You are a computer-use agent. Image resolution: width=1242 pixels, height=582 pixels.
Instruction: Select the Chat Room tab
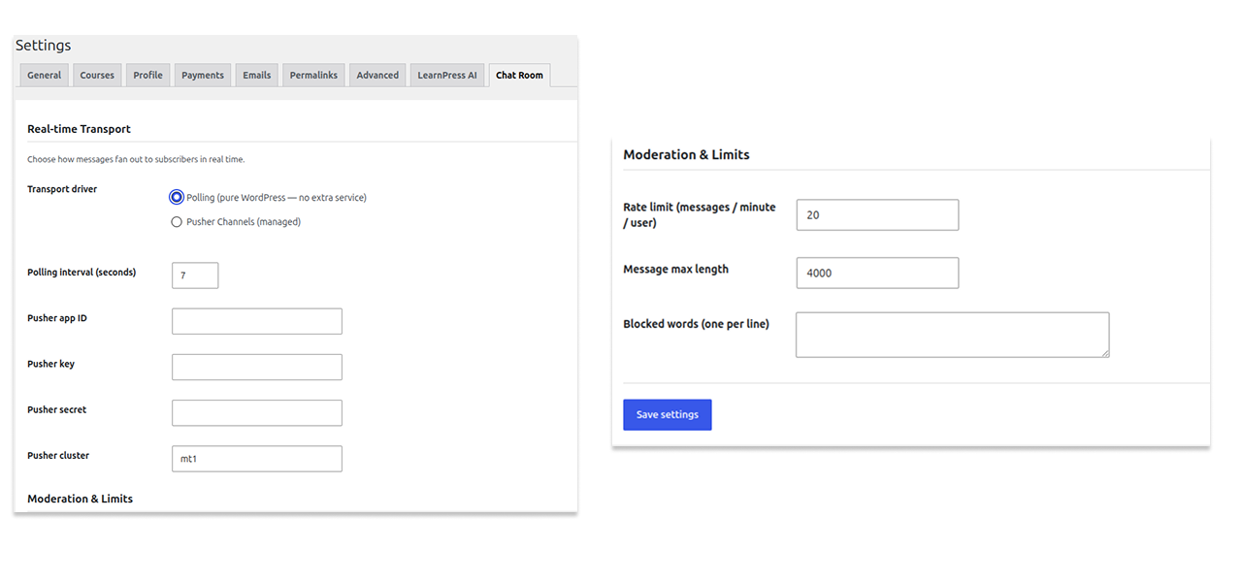point(519,76)
